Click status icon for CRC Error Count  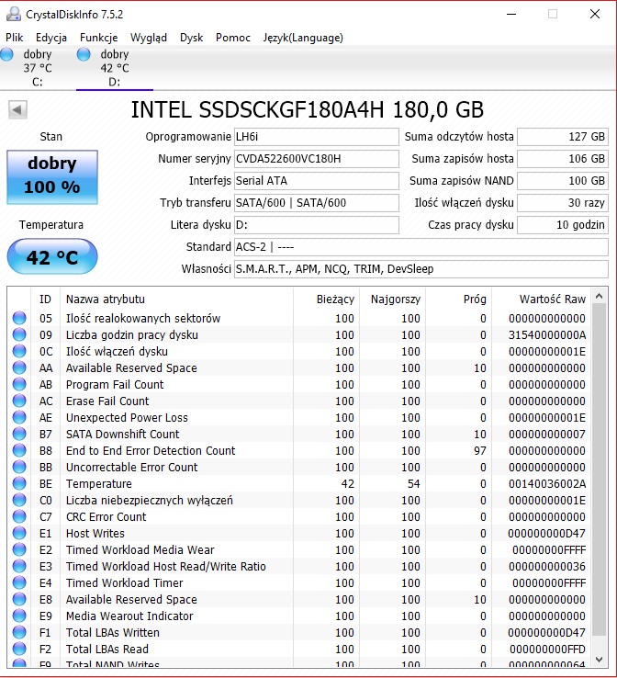19,516
